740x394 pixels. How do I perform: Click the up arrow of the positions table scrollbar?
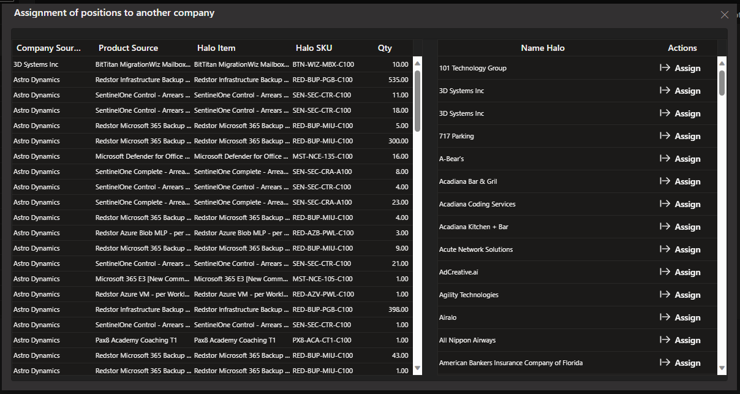tap(418, 63)
